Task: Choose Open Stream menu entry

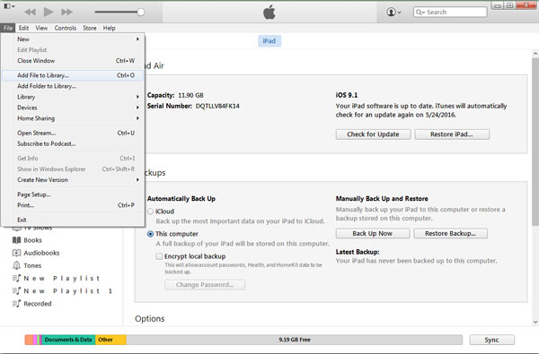Action: point(73,133)
